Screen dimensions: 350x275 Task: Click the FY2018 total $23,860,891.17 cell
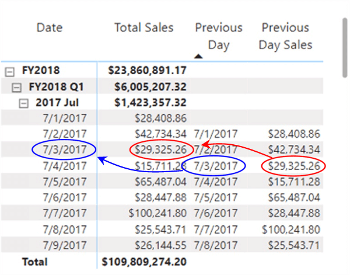point(147,71)
